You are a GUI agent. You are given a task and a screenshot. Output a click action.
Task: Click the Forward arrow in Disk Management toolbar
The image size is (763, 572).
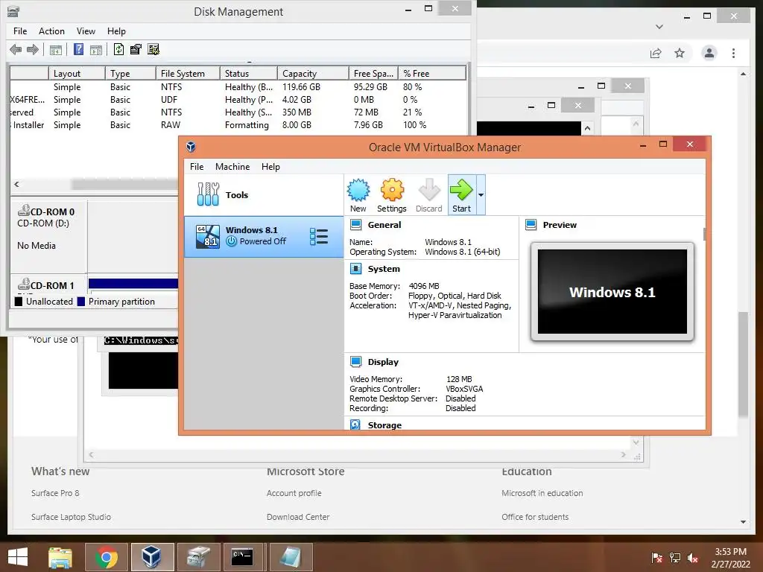(33, 49)
